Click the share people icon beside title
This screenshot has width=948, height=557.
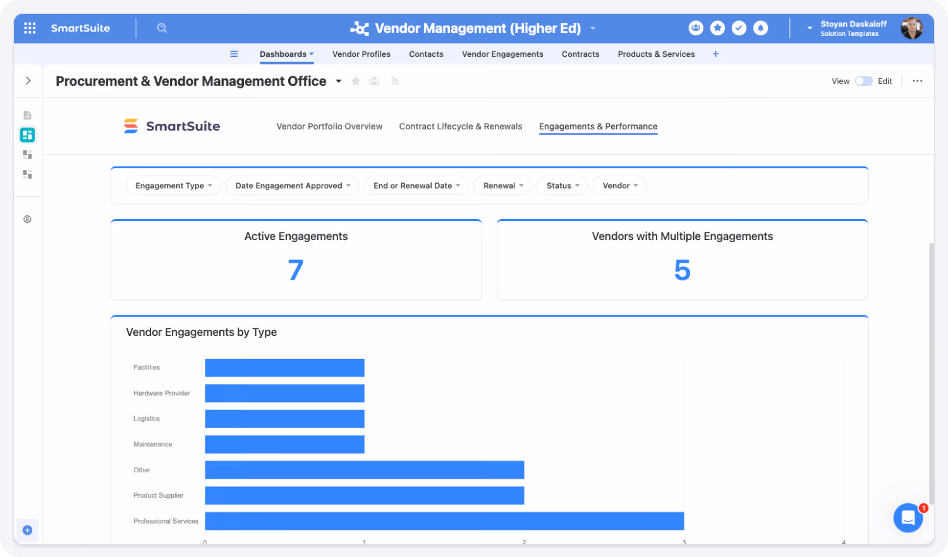point(375,81)
